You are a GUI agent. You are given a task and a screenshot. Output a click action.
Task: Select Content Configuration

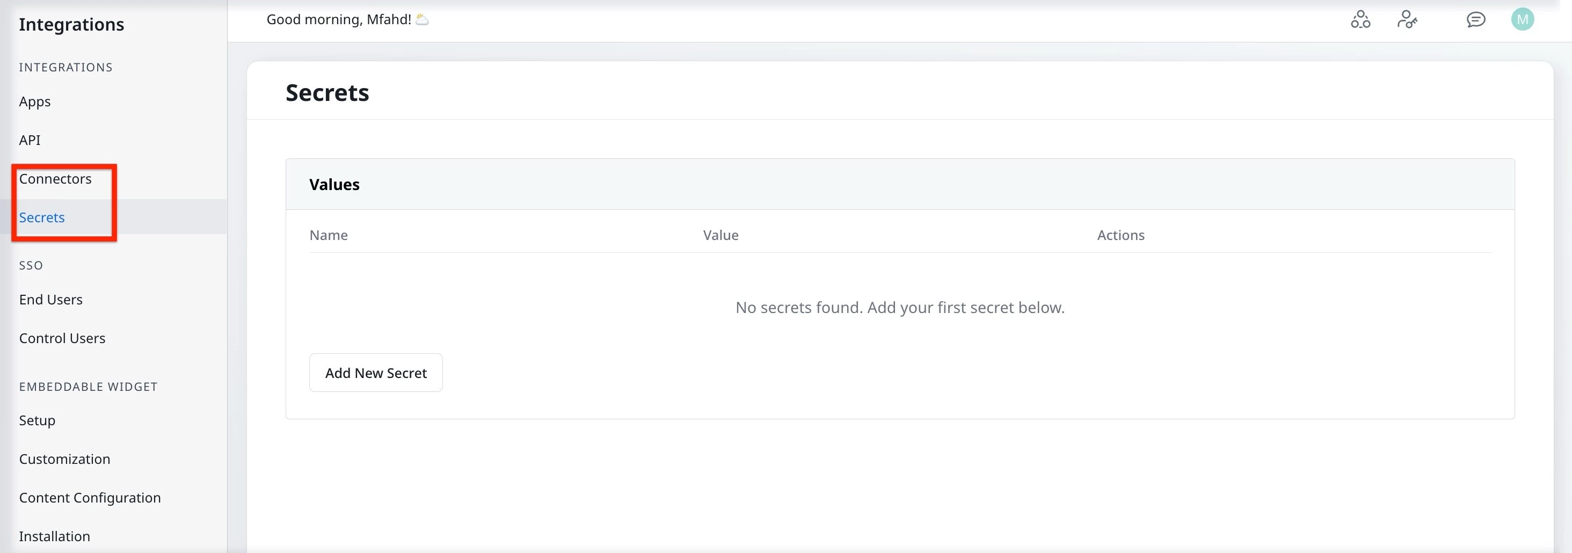click(90, 498)
